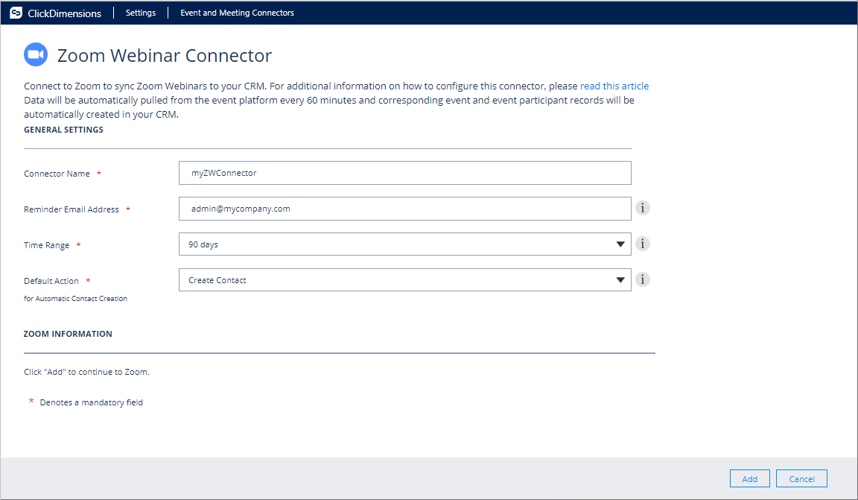
Task: Click 'Denotes a mandatory field' note
Action: [x=92, y=402]
